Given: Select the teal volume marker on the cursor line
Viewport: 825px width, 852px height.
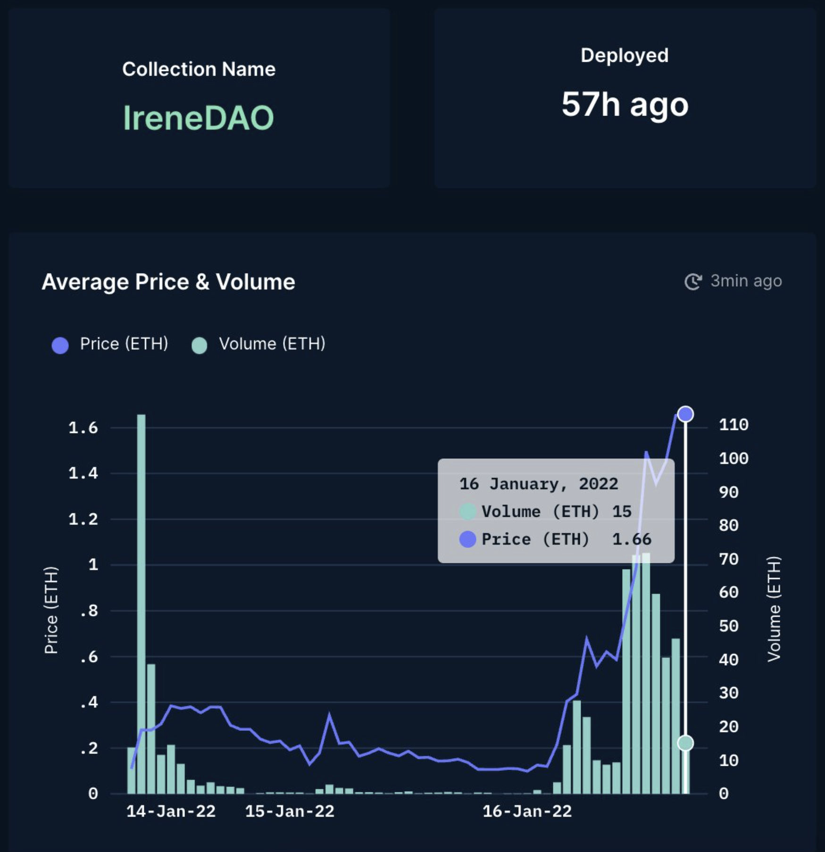Looking at the screenshot, I should click(x=685, y=743).
